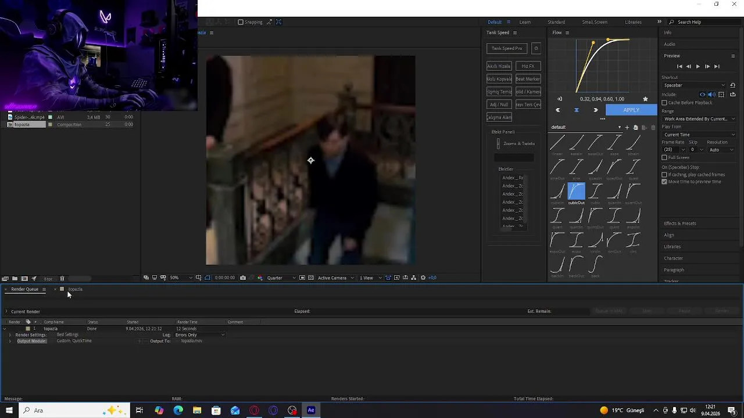
Task: Switch to the Libraries workspace
Action: click(x=633, y=22)
